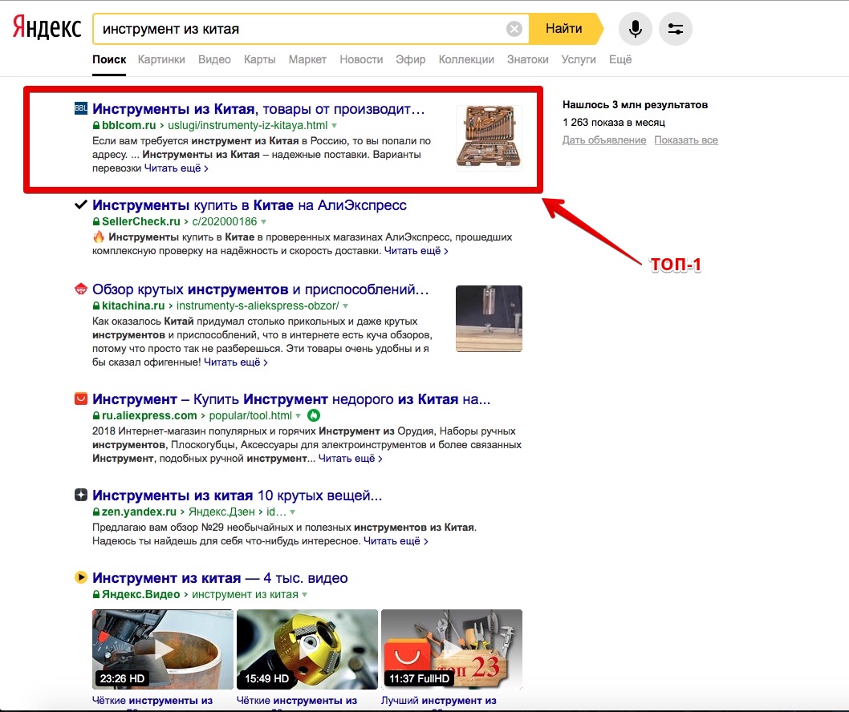
Task: Click the Показать все link
Action: pos(686,140)
